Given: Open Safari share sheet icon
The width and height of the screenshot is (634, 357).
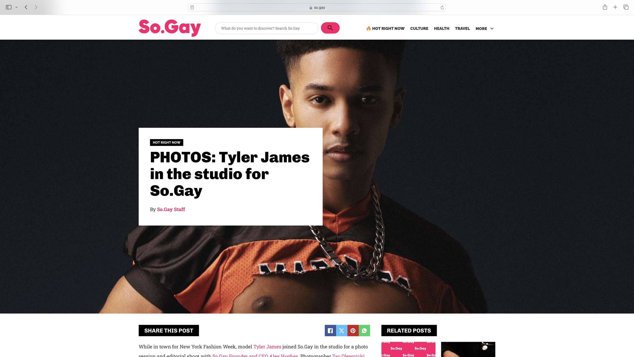Looking at the screenshot, I should (605, 7).
